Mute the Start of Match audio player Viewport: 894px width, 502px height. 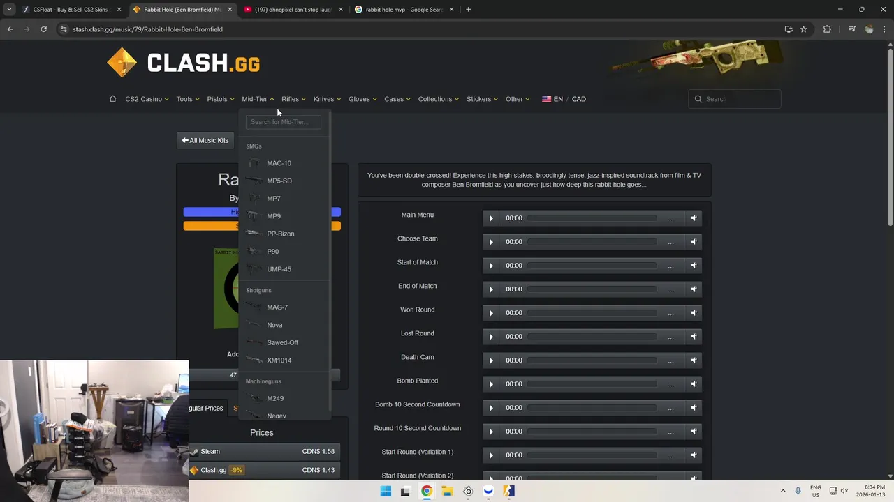pos(694,266)
